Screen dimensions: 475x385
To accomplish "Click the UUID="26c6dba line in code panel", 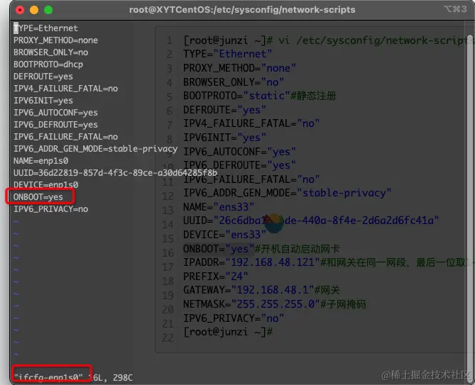I will 311,221.
